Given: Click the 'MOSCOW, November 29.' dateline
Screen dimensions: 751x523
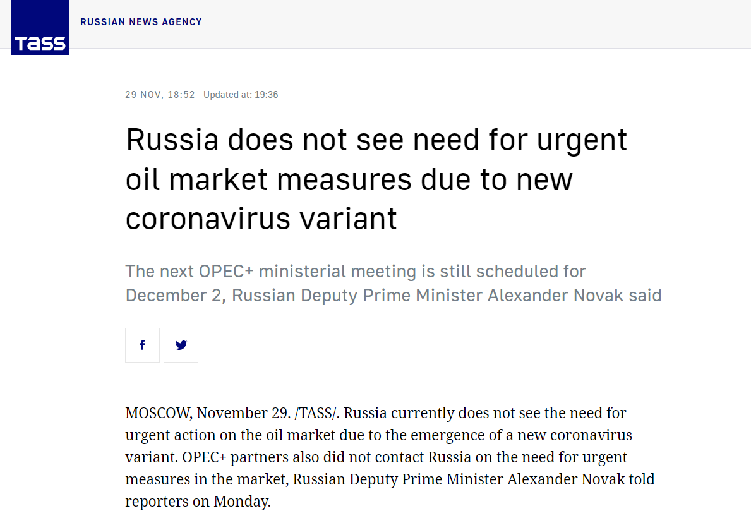Looking at the screenshot, I should (207, 413).
